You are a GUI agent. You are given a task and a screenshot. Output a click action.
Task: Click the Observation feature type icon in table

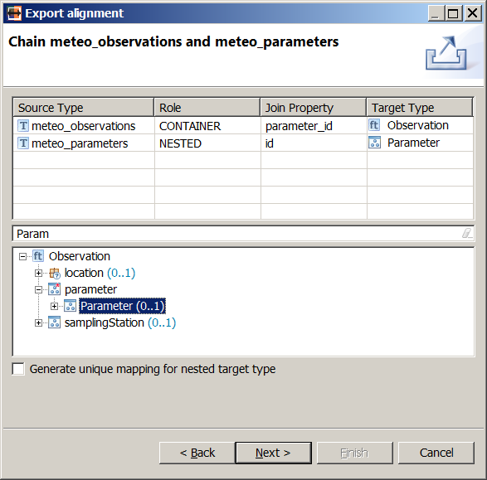click(374, 125)
